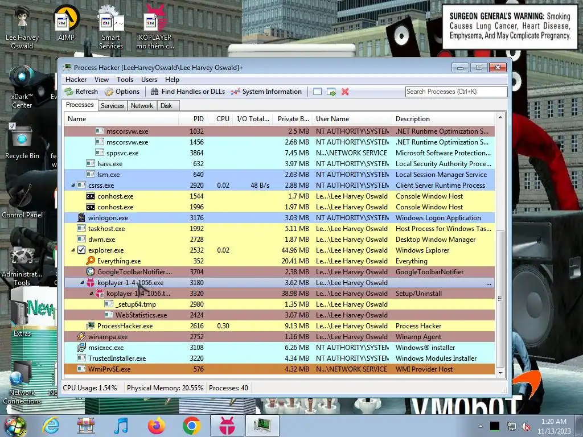Image resolution: width=583 pixels, height=437 pixels.
Task: Click the msiexec.exe installer icon
Action: pos(81,348)
